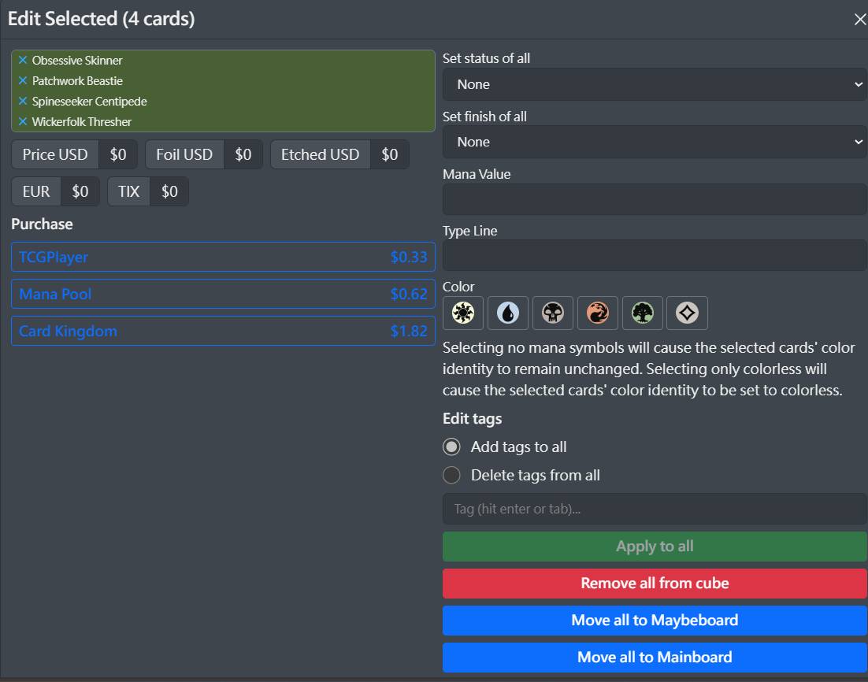Screen dimensions: 868x682
Task: Open the Card Kingdom purchase link
Action: tap(223, 331)
